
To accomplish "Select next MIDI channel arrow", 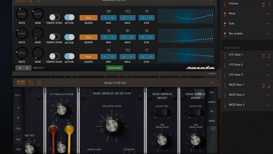I will [27, 68].
